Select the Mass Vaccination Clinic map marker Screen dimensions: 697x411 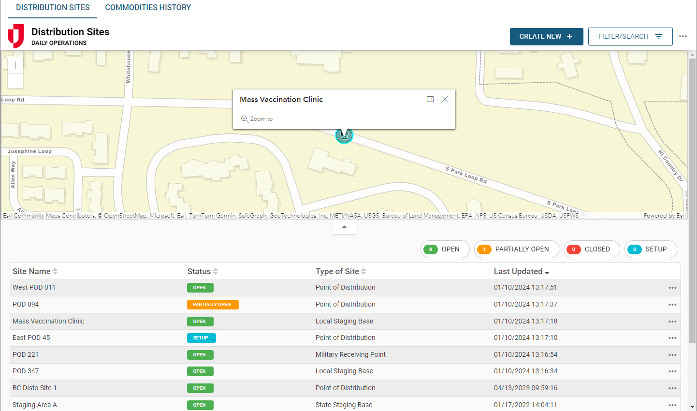tap(344, 135)
